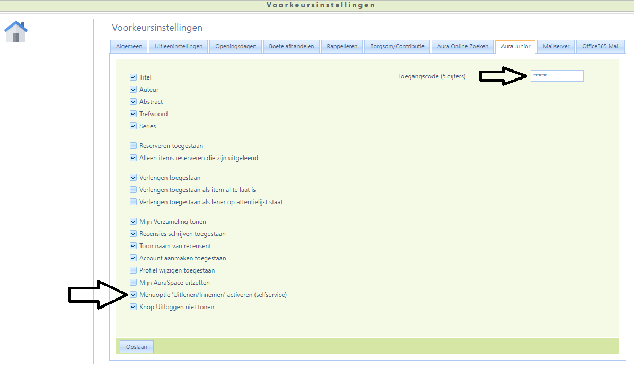
Task: Switch to the Uitleeninstellingen tab
Action: coord(179,47)
